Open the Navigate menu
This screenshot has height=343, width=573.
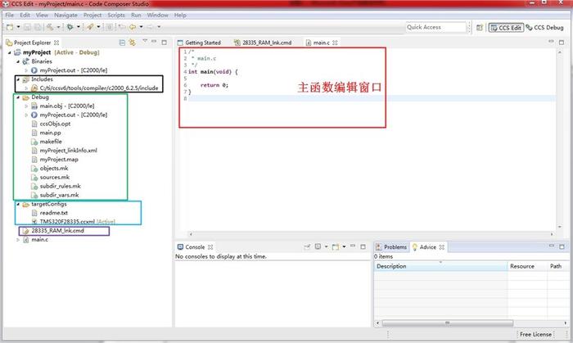65,15
